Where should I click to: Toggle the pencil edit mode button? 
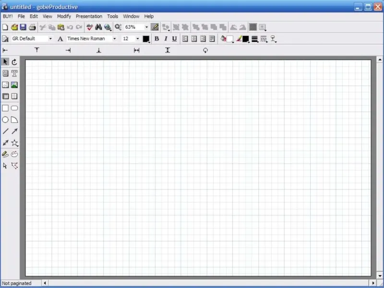tap(155, 27)
